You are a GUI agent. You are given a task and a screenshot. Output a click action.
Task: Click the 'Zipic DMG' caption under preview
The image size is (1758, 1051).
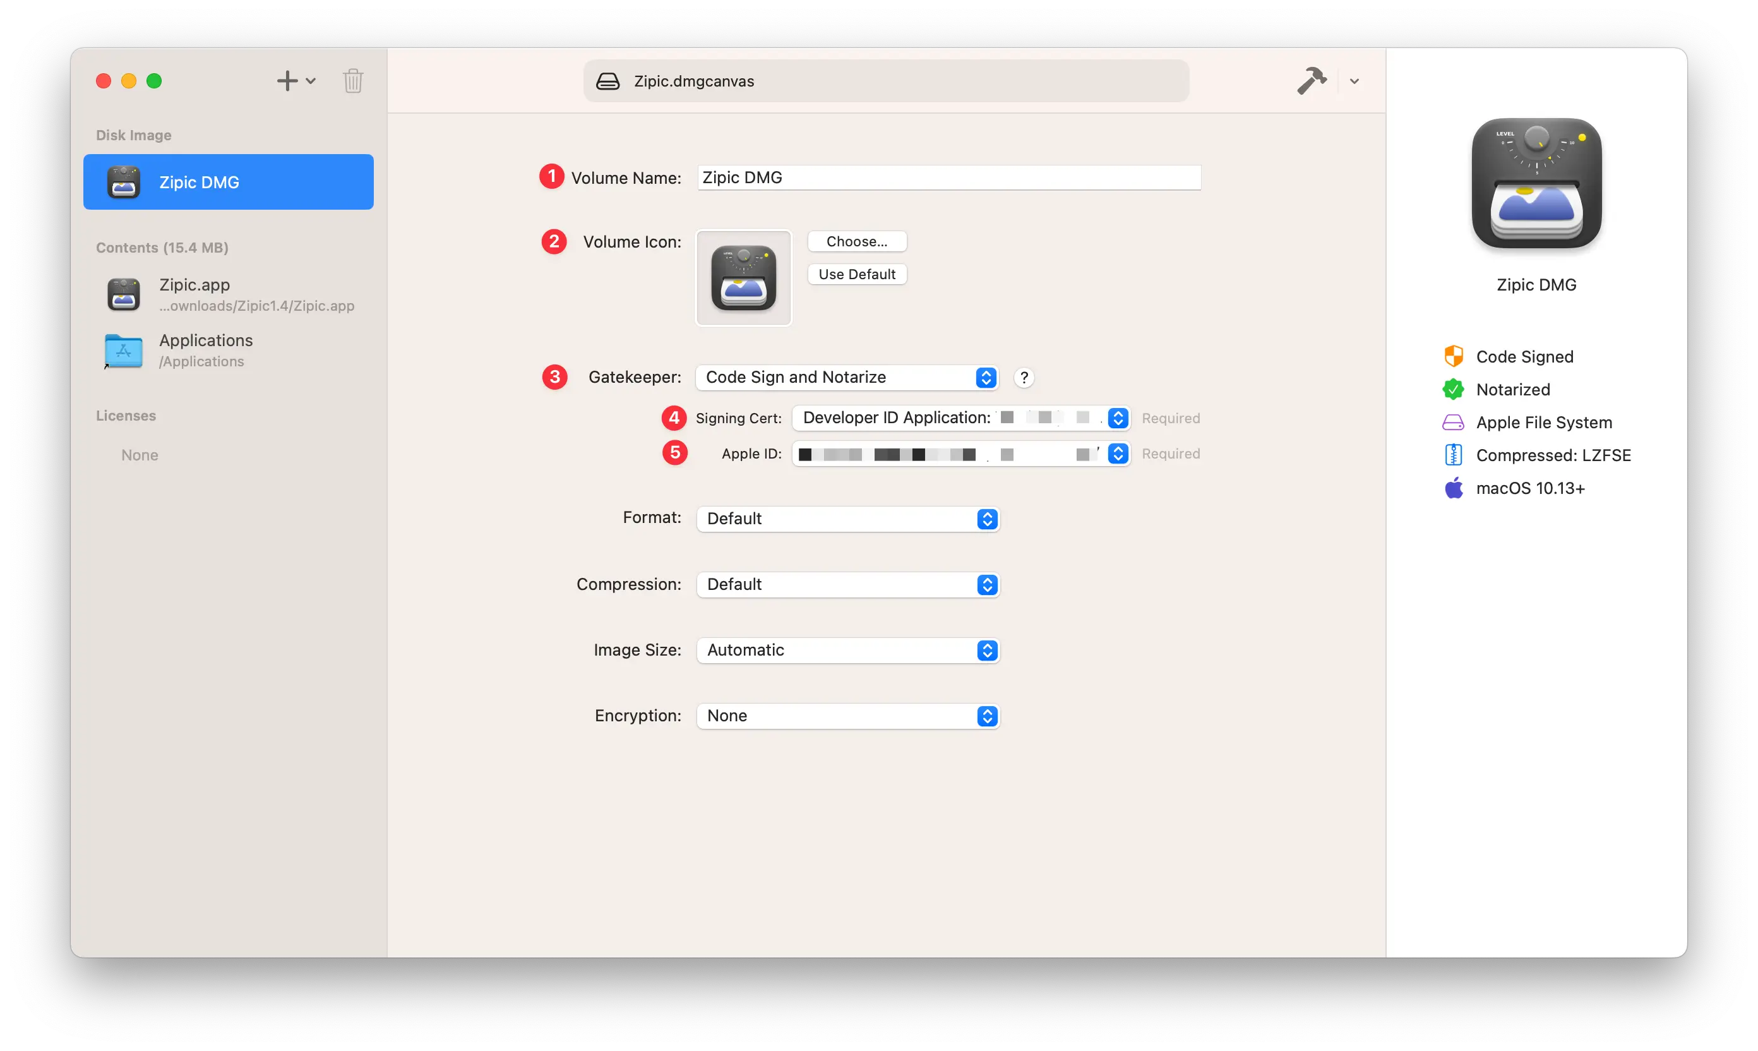pyautogui.click(x=1536, y=285)
